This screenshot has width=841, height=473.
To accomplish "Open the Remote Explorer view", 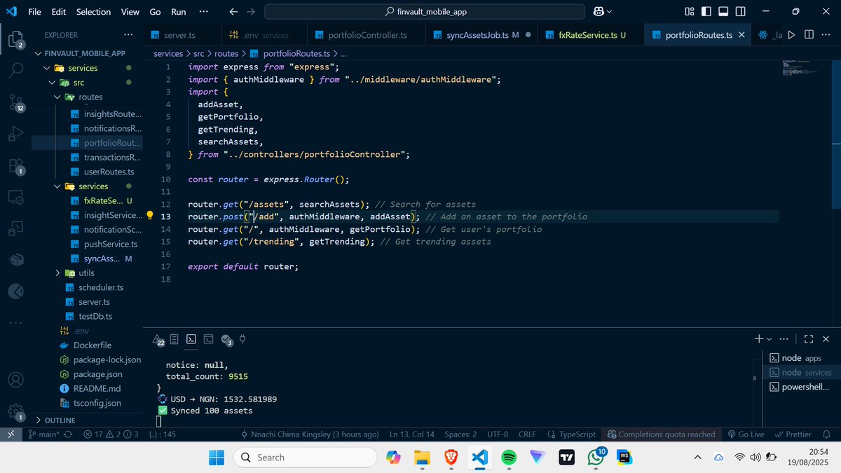I will (x=15, y=198).
